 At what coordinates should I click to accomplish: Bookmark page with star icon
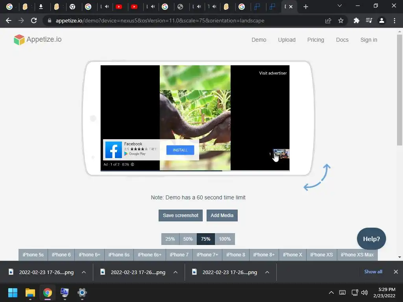[x=340, y=20]
